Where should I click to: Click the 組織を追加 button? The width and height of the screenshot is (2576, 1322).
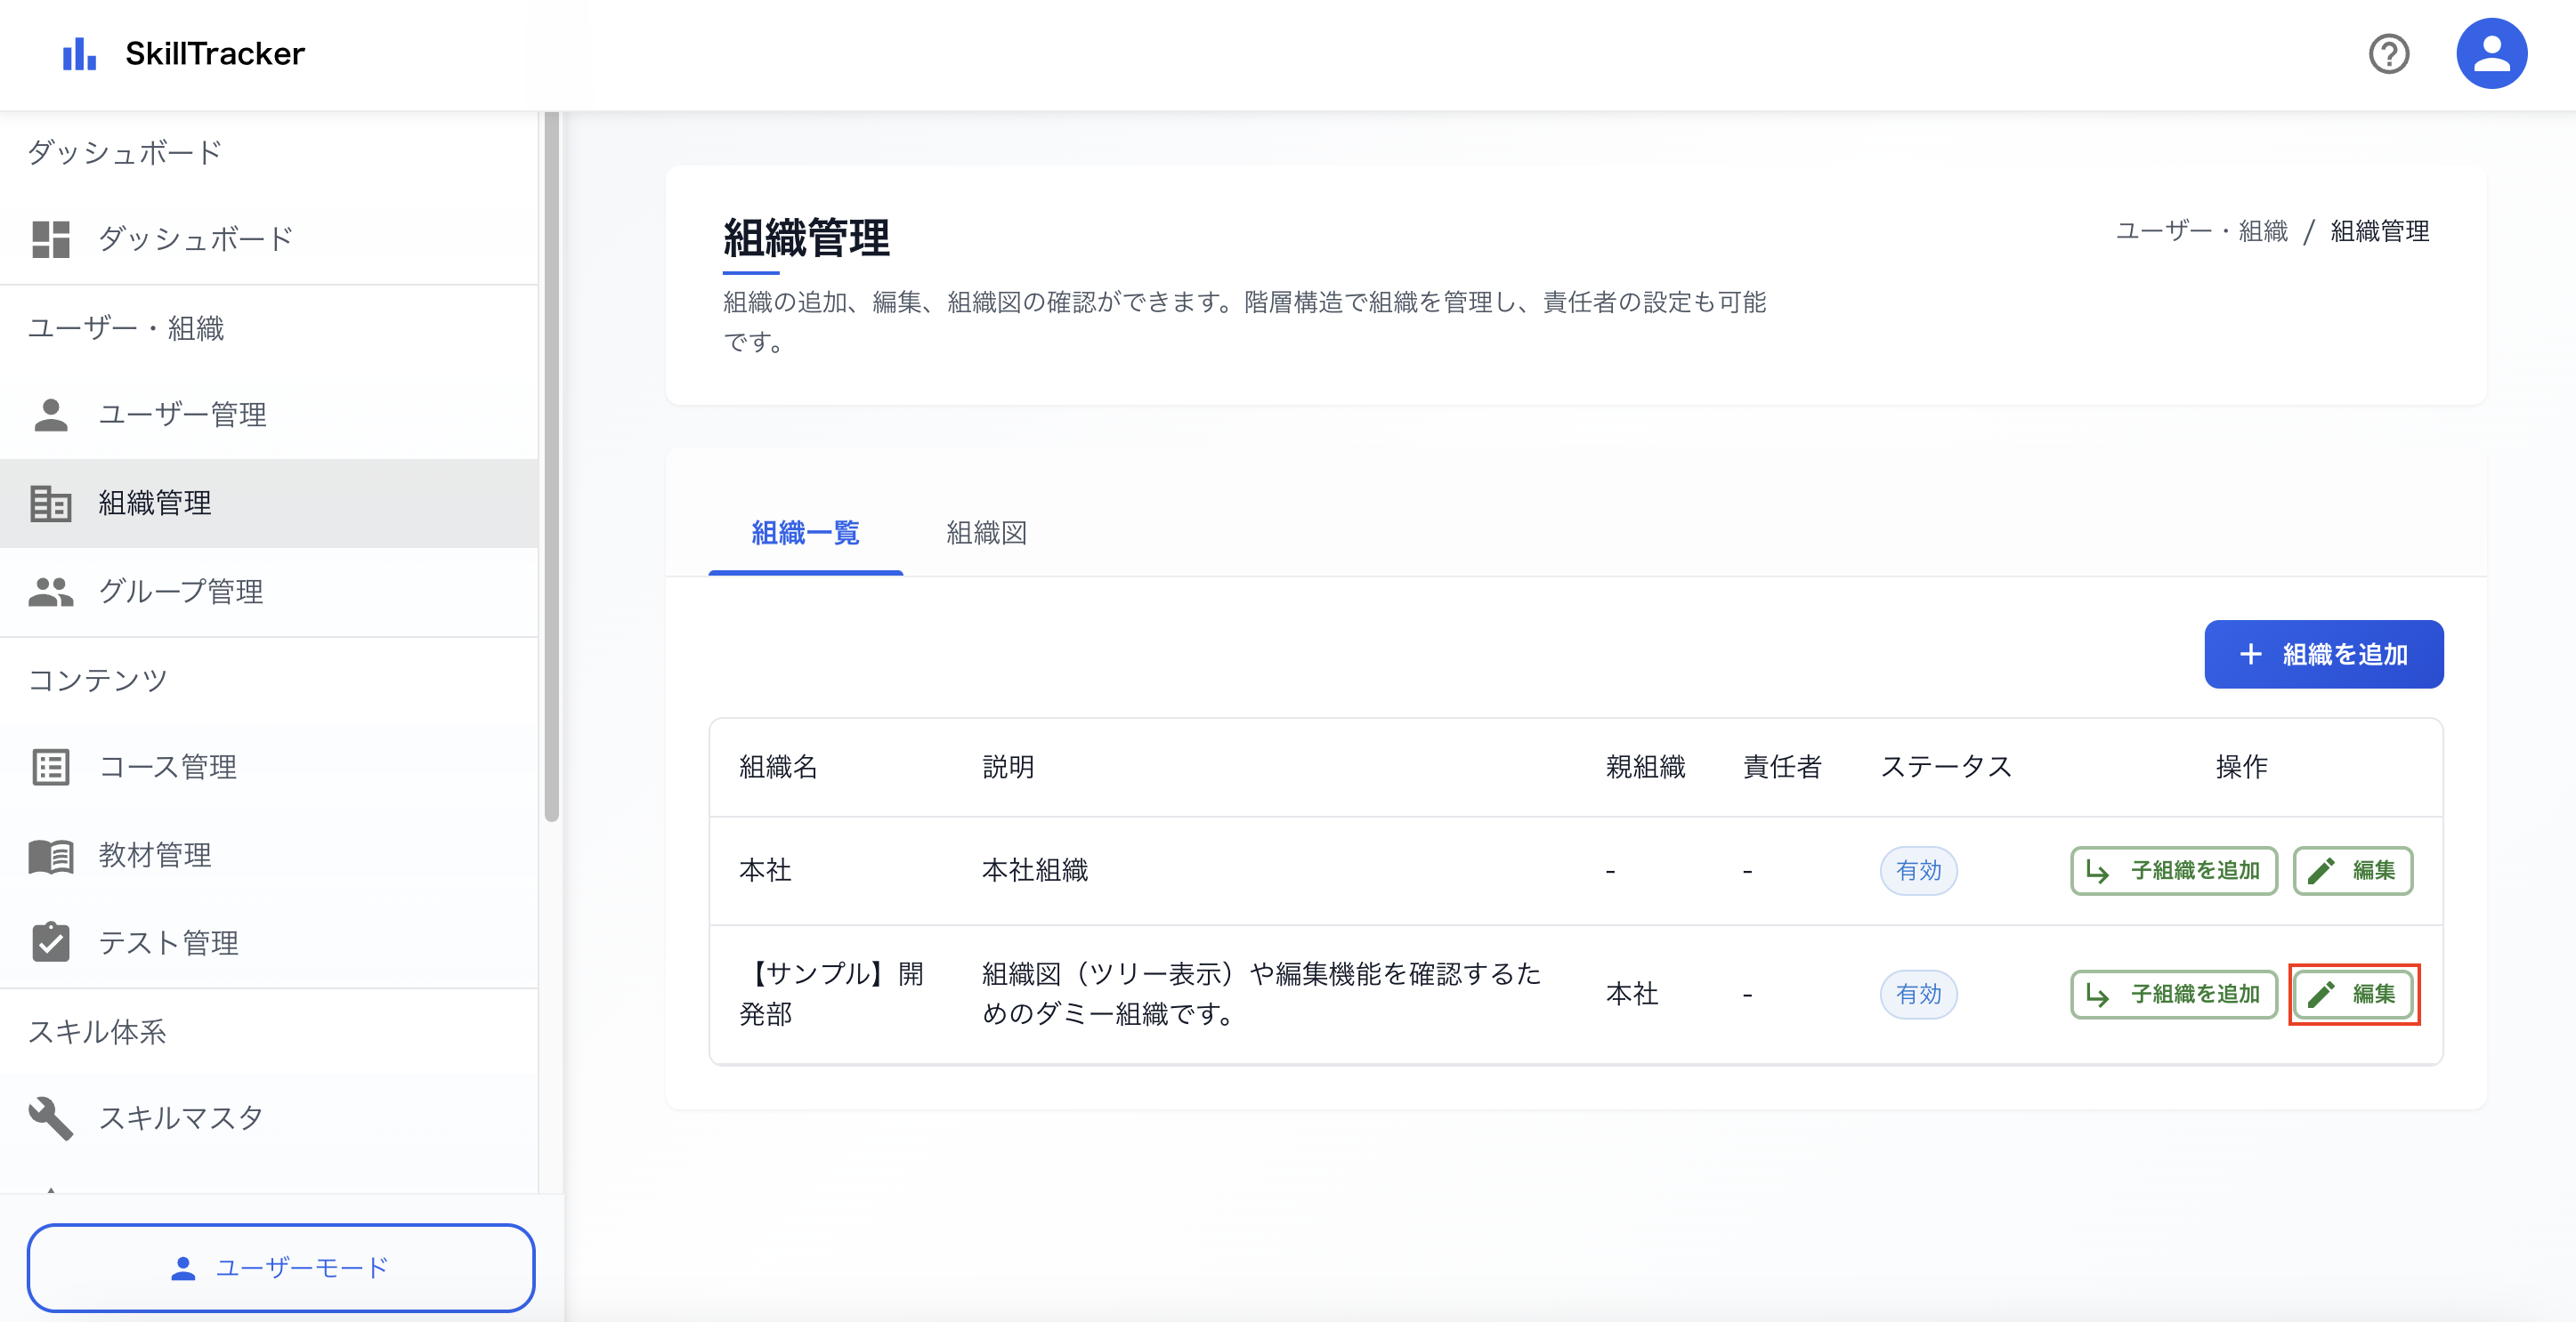(x=2324, y=654)
